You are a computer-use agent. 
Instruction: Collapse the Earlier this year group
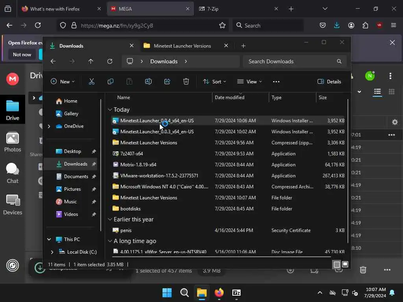(110, 219)
